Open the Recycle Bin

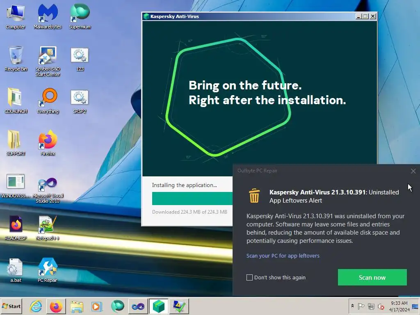(16, 59)
